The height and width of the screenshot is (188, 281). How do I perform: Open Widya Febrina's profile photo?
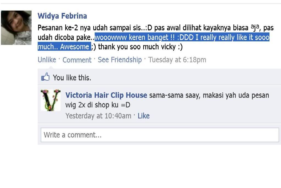(x=16, y=28)
